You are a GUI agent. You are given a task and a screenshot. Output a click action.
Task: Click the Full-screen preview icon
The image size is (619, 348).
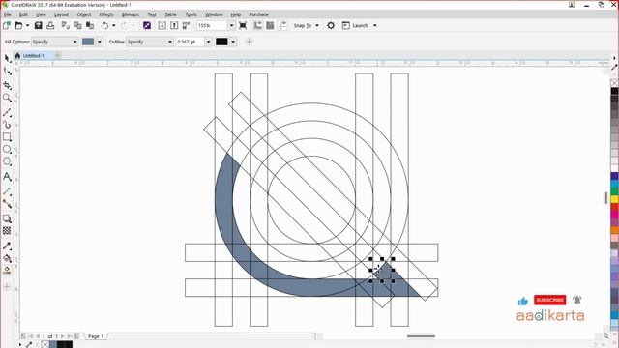[x=243, y=26]
